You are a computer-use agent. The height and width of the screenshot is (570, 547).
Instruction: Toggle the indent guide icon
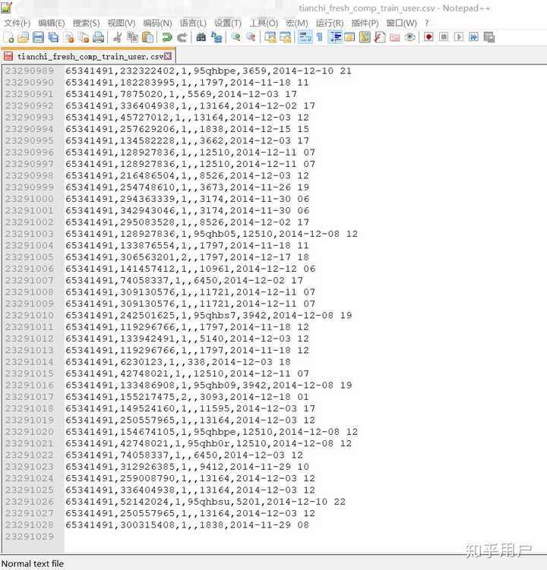335,37
